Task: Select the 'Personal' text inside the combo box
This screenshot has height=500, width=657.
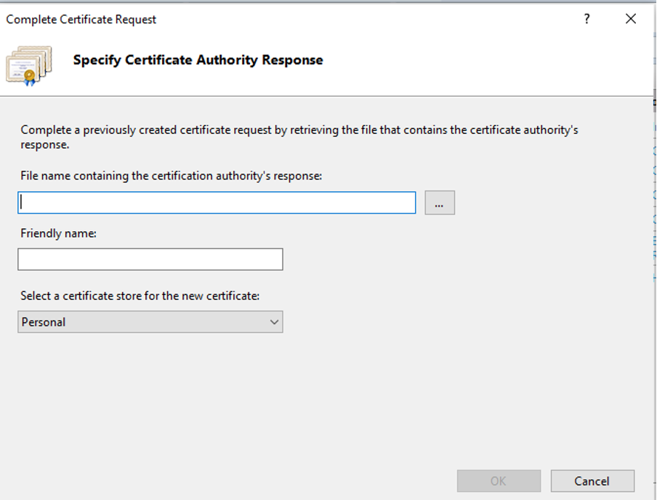Action: (x=44, y=322)
